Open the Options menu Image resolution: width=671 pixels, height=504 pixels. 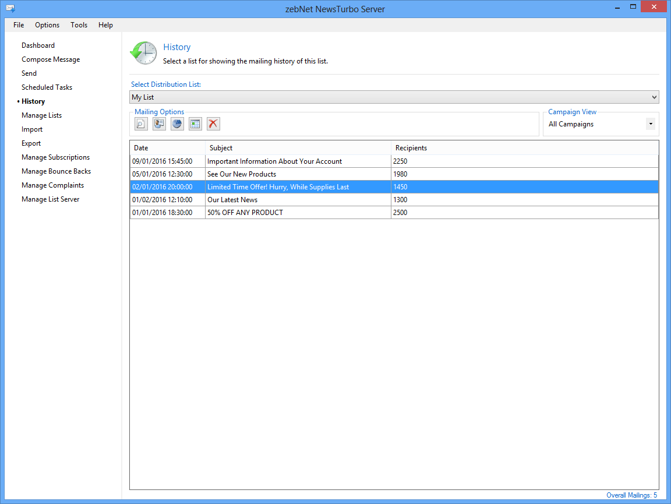47,25
